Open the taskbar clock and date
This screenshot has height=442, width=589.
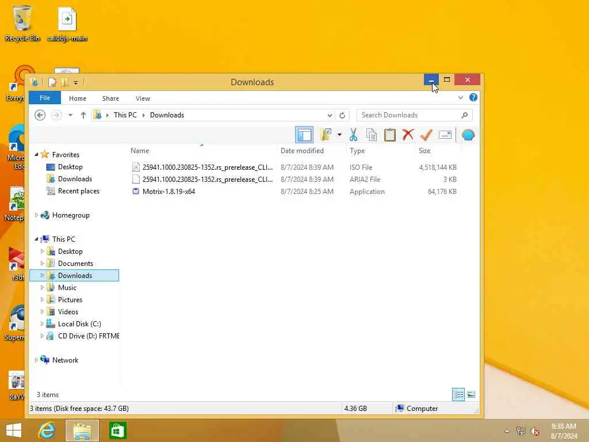point(564,431)
